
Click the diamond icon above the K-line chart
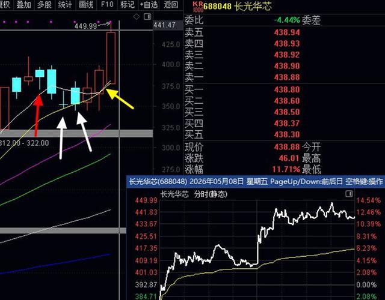click(x=137, y=17)
